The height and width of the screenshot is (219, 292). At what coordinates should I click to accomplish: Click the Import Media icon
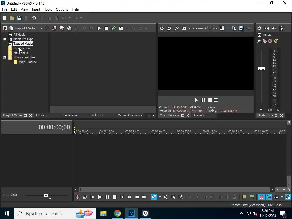(x=11, y=28)
